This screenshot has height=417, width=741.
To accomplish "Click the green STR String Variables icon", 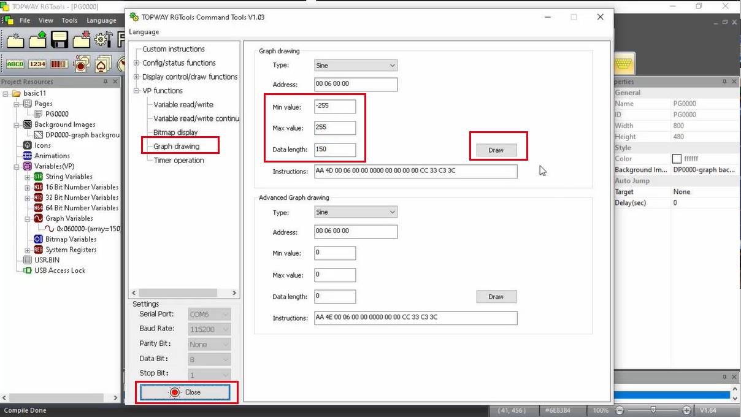I will (38, 177).
